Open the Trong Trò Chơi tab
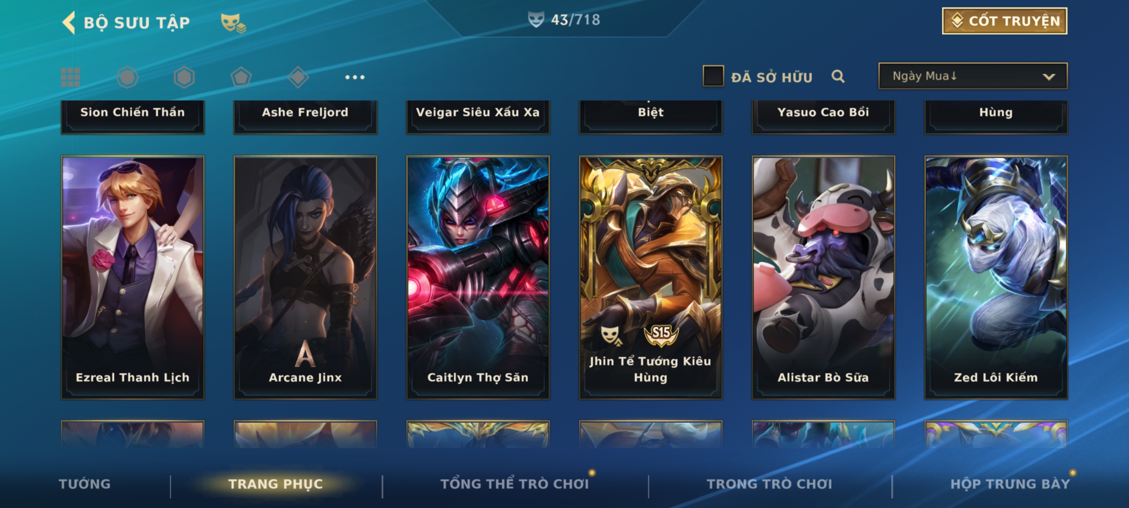Image resolution: width=1129 pixels, height=508 pixels. pos(770,484)
